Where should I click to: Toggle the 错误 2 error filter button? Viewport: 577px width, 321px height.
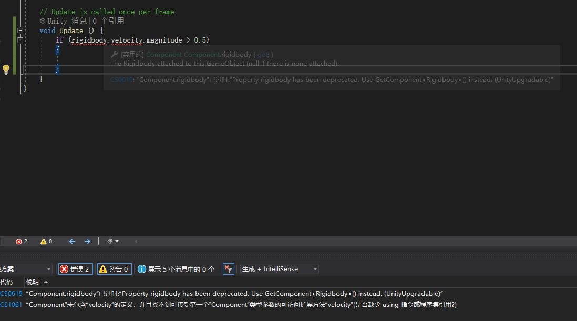click(75, 268)
